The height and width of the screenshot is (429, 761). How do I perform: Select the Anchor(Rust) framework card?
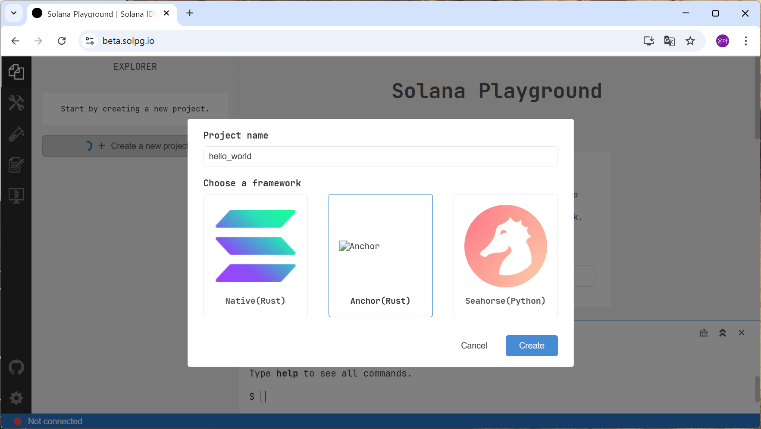click(381, 256)
